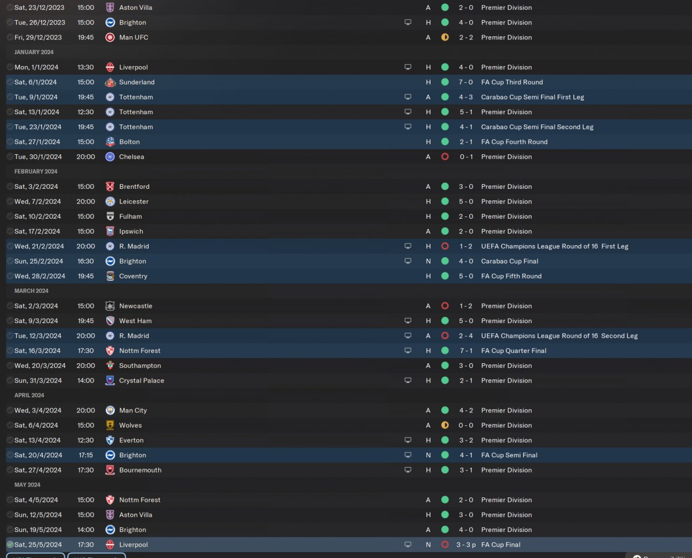
Task: Open the Crystal Palace team name link
Action: [142, 380]
